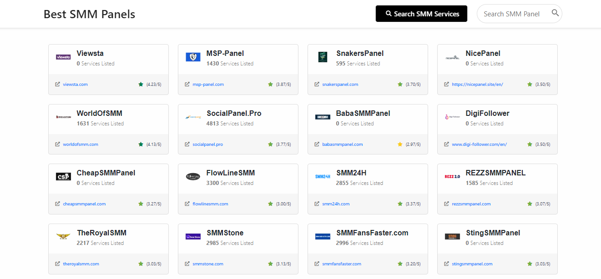Click the MSP-Panel shield logo
The height and width of the screenshot is (279, 601).
pos(192,57)
